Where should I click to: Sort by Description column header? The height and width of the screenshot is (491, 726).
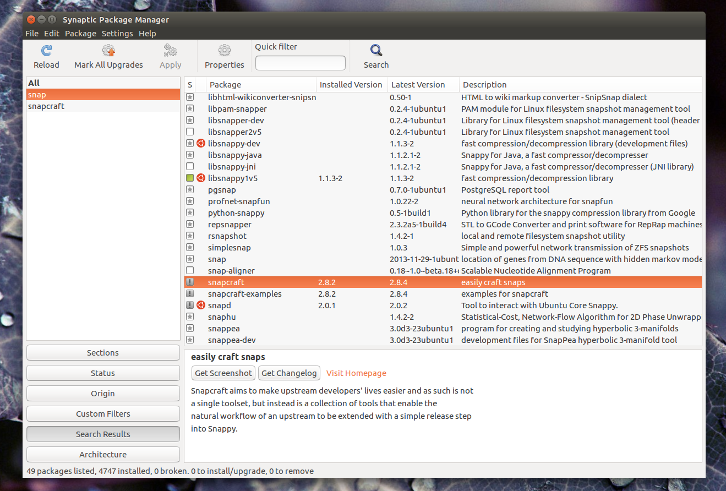(581, 85)
